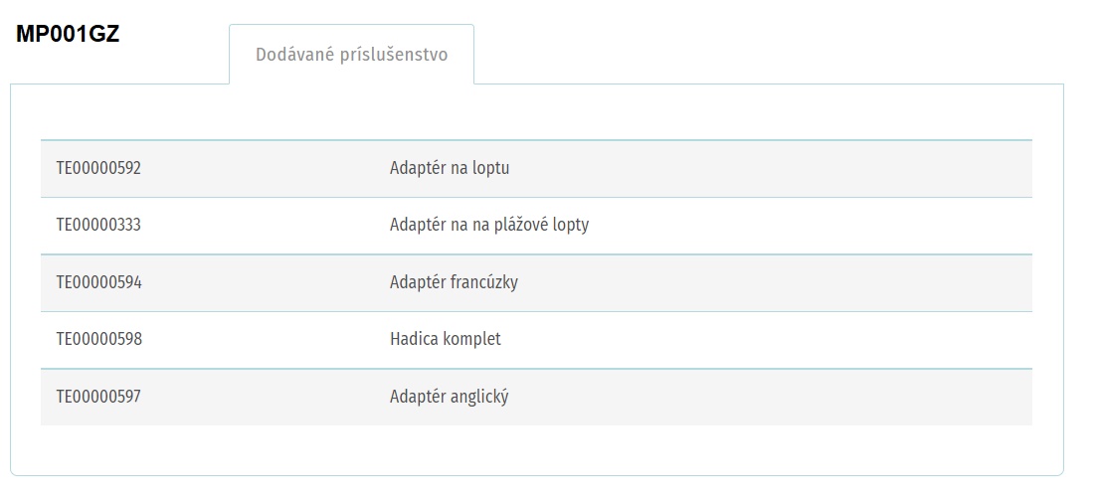Click part number TE00000597
Screen dimensions: 1101x500
click(99, 397)
